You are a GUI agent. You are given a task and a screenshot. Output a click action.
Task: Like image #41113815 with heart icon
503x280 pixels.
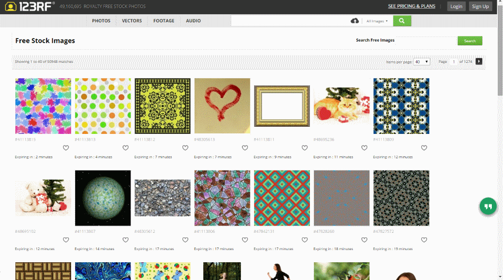click(66, 148)
